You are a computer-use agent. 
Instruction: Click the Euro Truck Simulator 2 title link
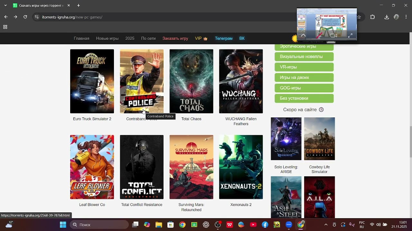[x=92, y=119]
